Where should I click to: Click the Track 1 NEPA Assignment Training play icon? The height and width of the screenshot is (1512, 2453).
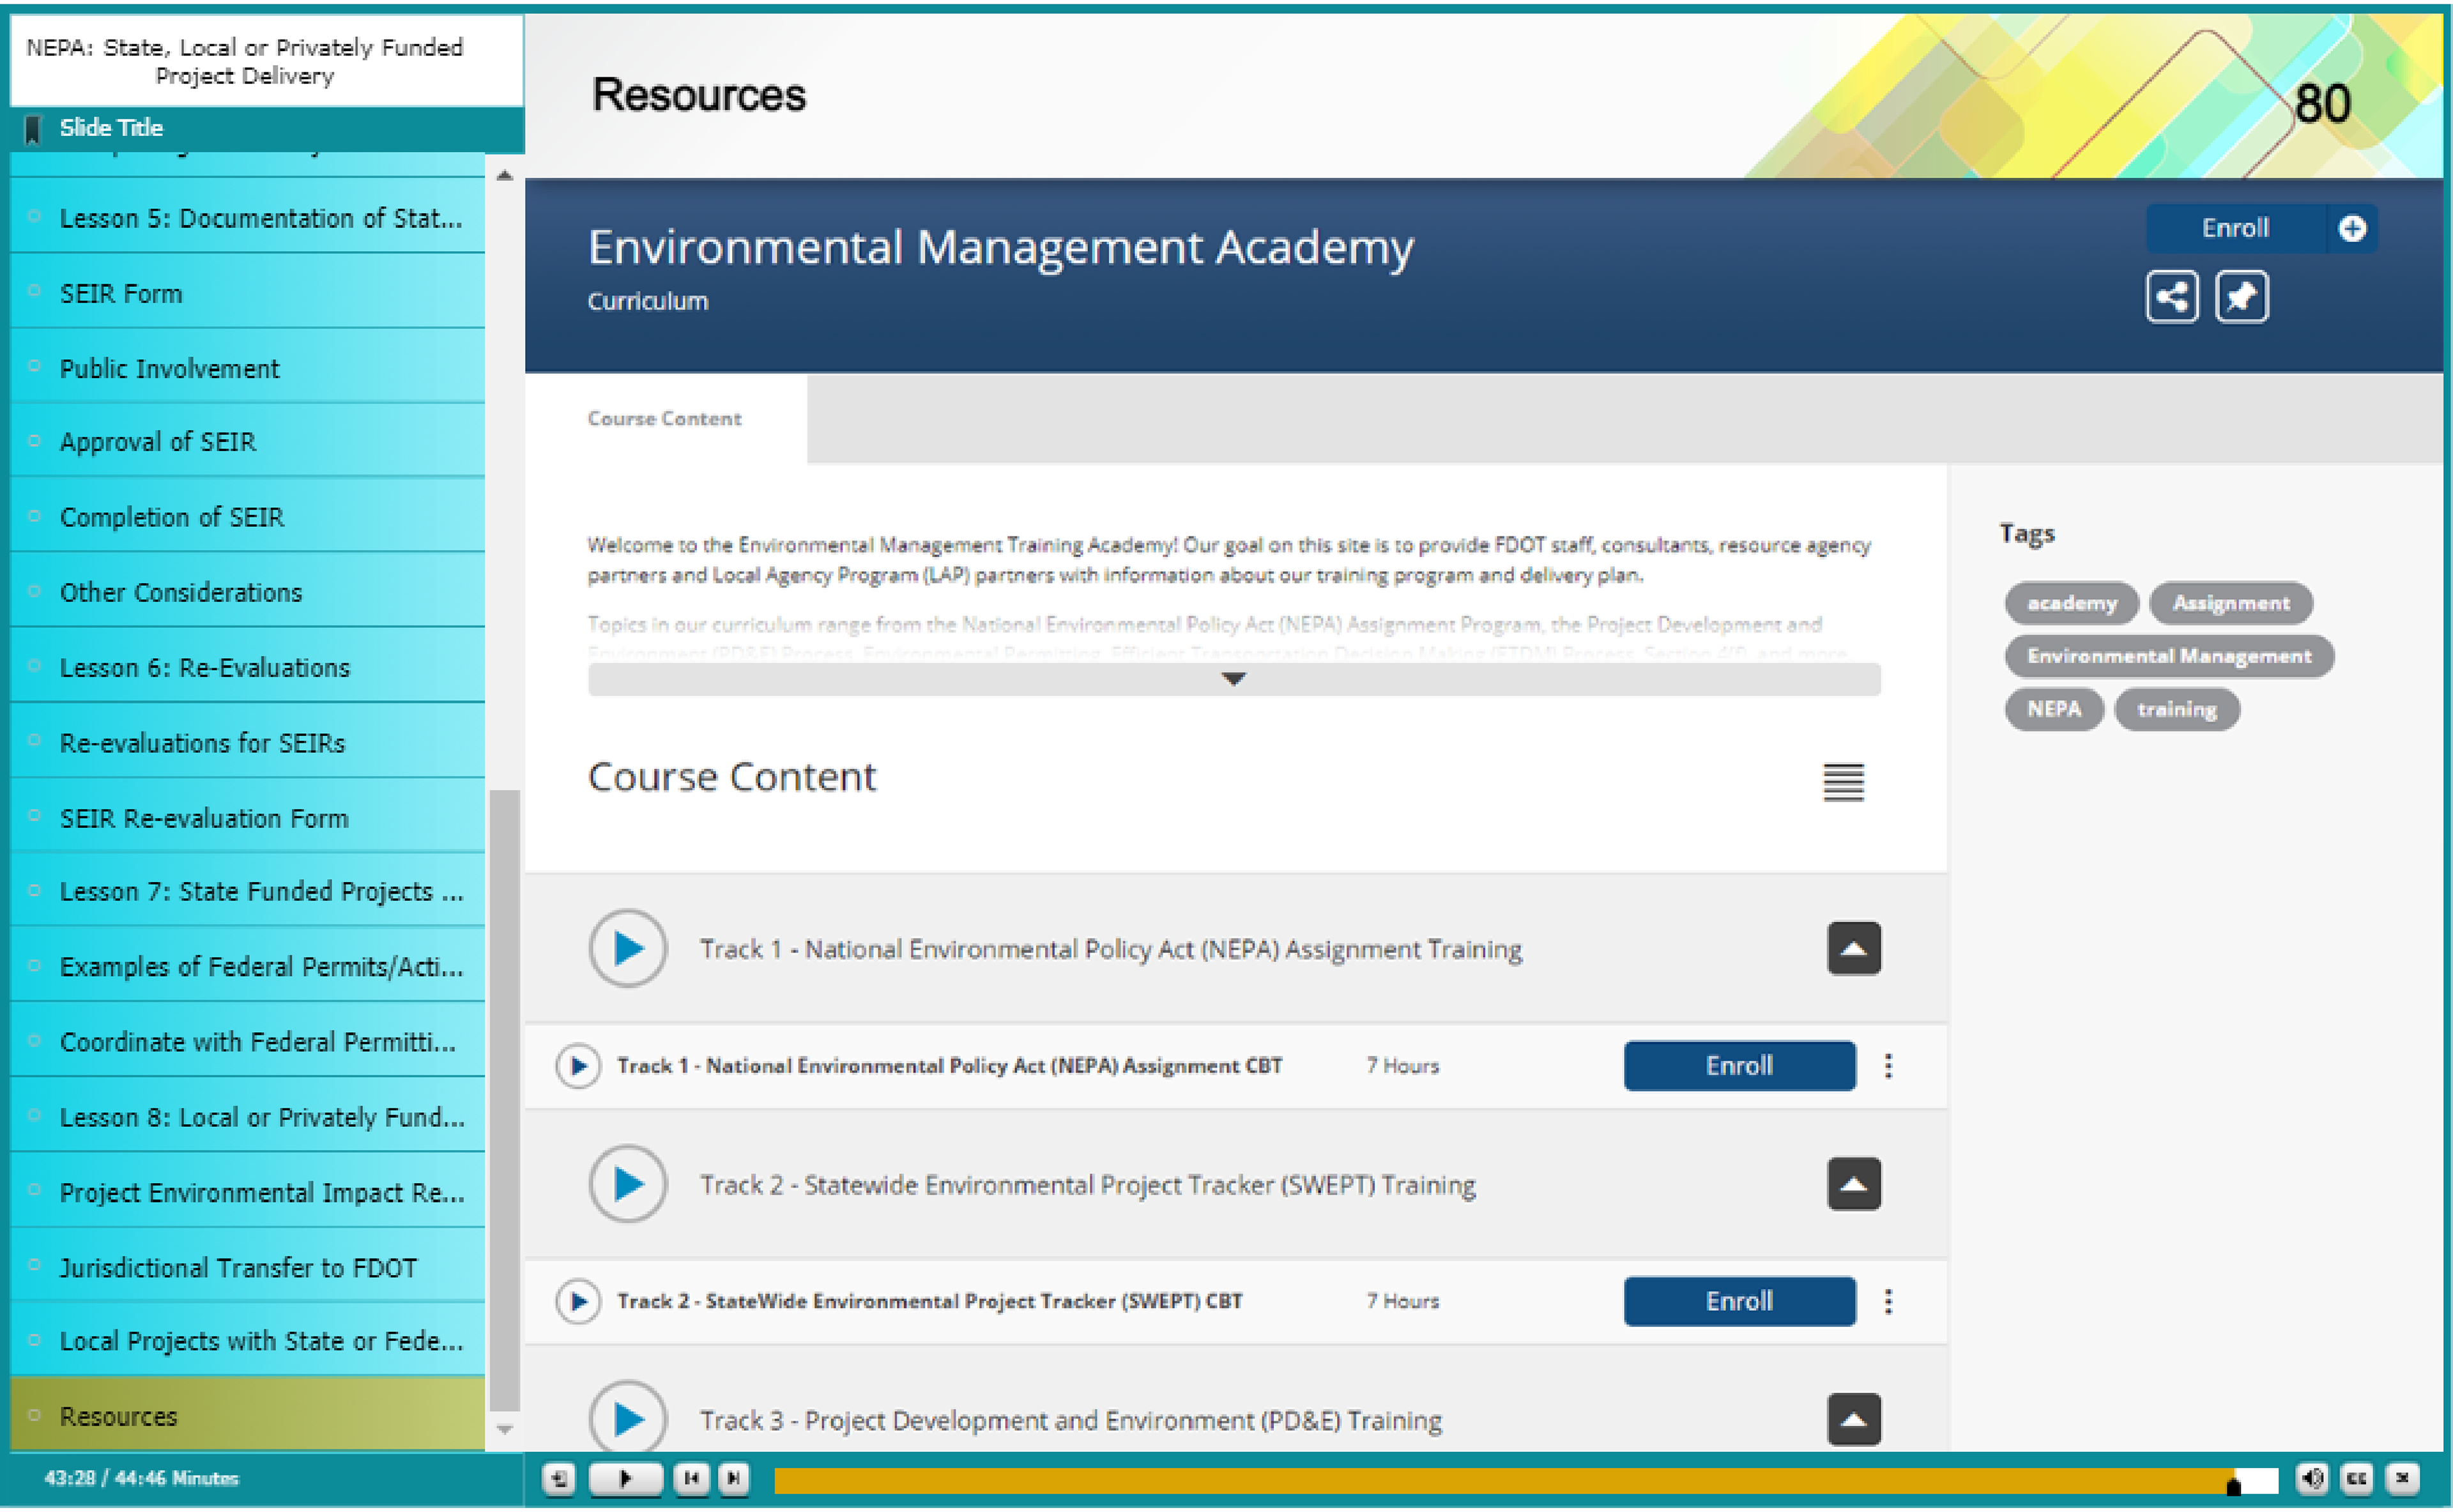pos(628,948)
